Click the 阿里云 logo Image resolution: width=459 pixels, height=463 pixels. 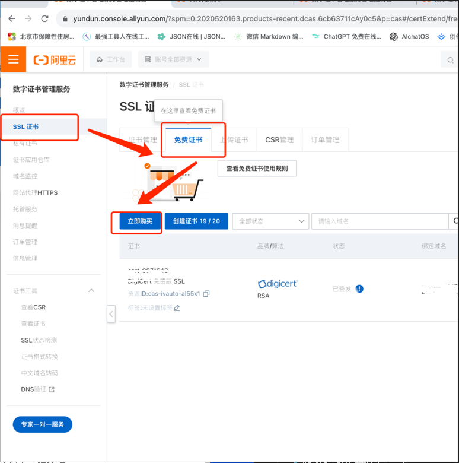tap(55, 60)
